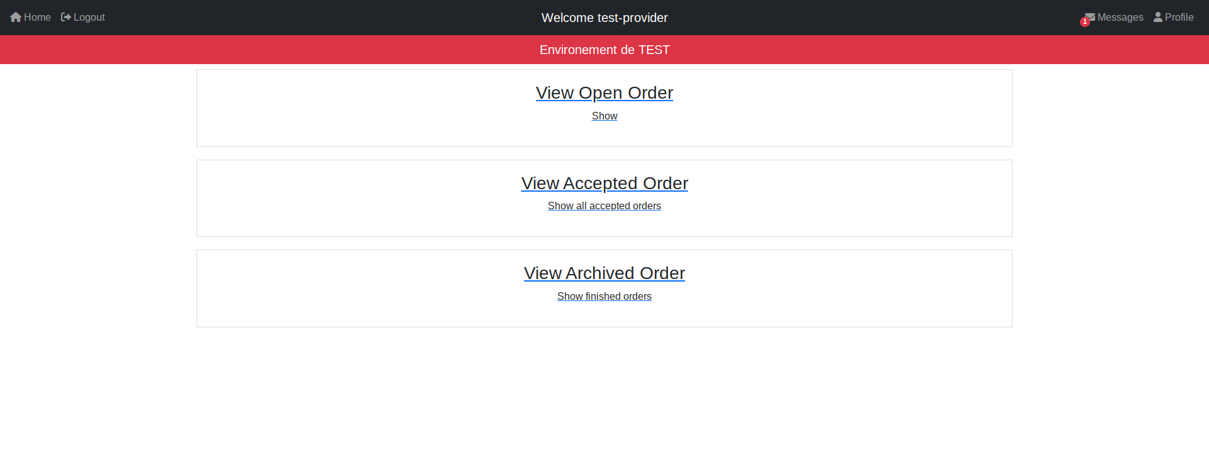
Task: Click the red unread messages badge
Action: point(1084,22)
